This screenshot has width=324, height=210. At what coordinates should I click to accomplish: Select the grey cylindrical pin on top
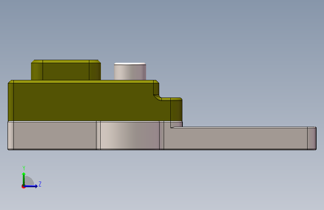coord(130,71)
